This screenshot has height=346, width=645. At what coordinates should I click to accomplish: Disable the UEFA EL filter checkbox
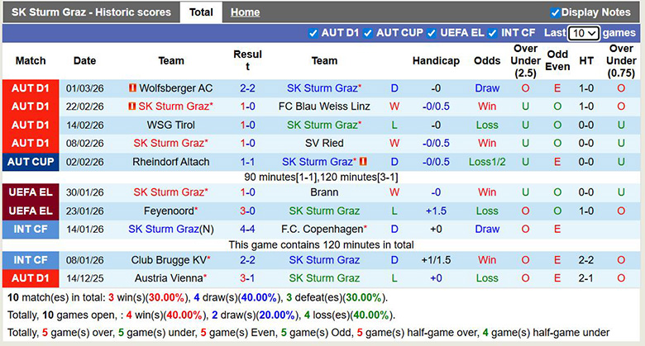(x=431, y=33)
